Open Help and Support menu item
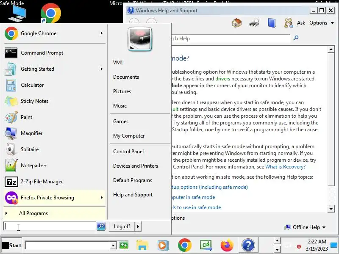 pos(133,195)
